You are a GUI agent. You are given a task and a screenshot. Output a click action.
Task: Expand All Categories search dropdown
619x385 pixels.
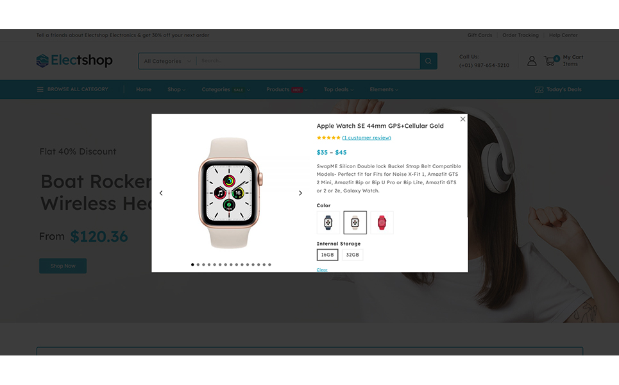point(167,61)
